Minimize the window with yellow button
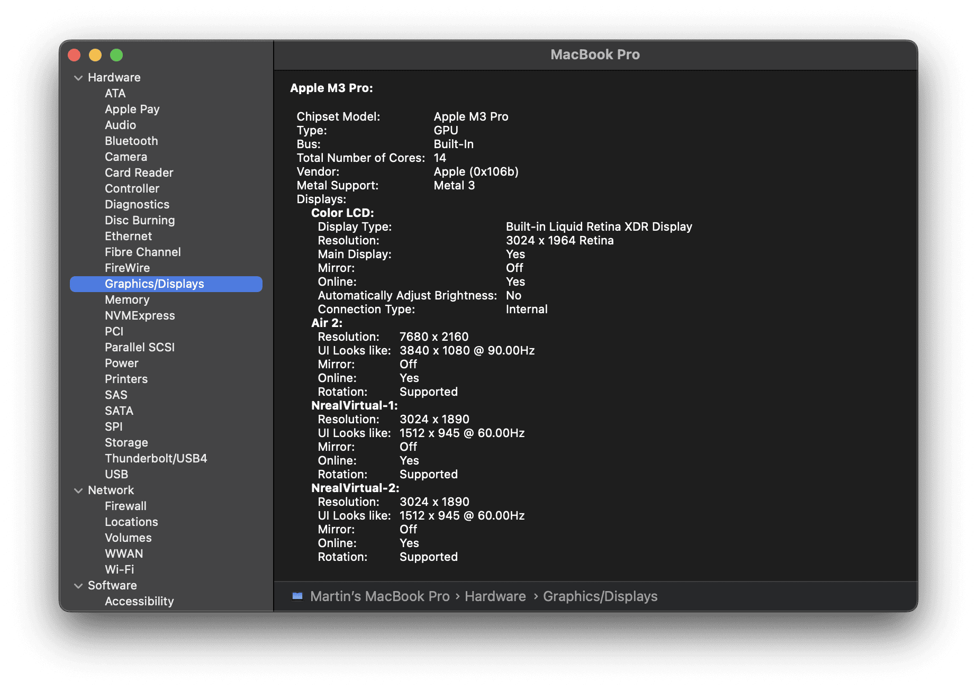 click(95, 55)
